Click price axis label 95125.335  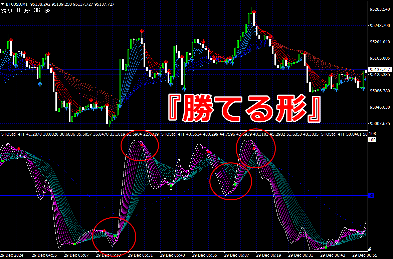click(380, 75)
